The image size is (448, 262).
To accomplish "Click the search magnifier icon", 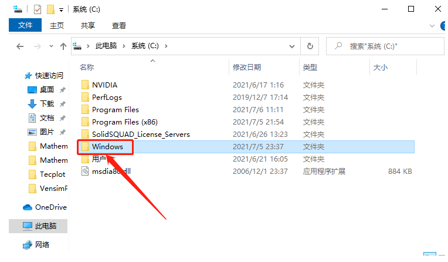I will 338,46.
